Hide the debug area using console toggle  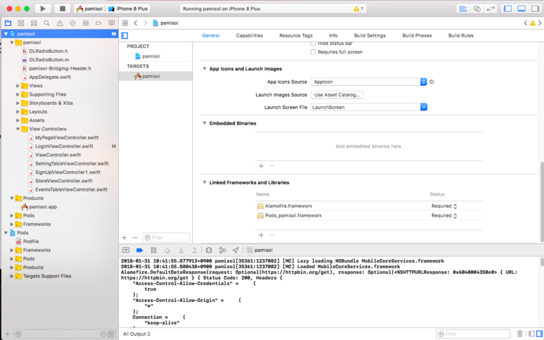click(x=126, y=250)
